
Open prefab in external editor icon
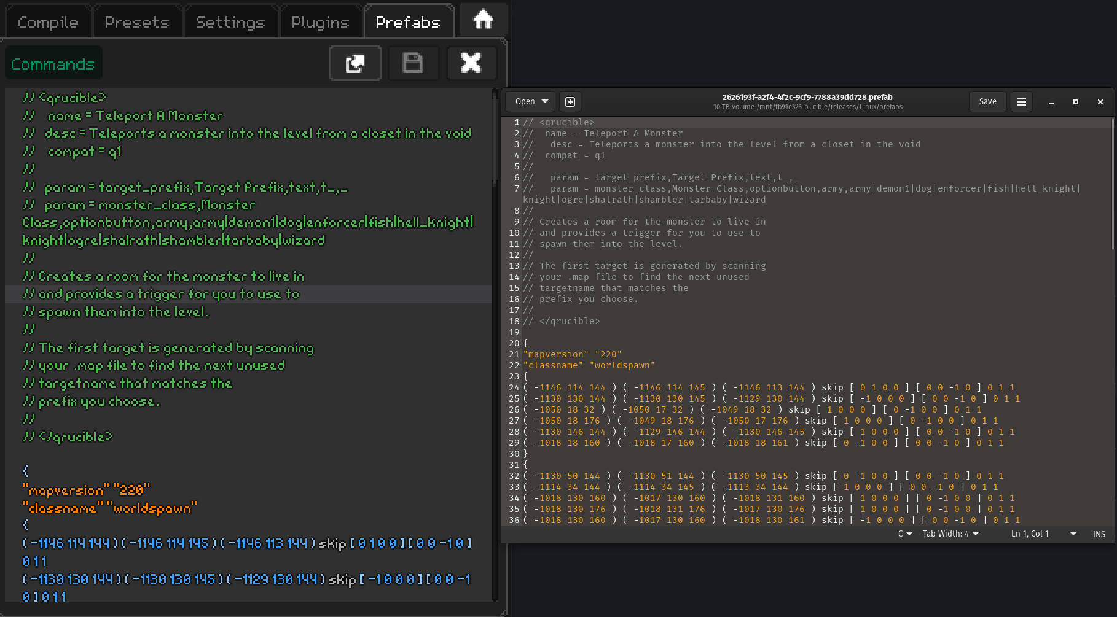(x=355, y=63)
